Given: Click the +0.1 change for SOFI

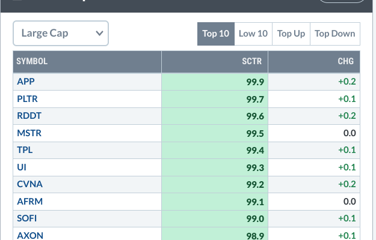Looking at the screenshot, I should coord(347,218).
